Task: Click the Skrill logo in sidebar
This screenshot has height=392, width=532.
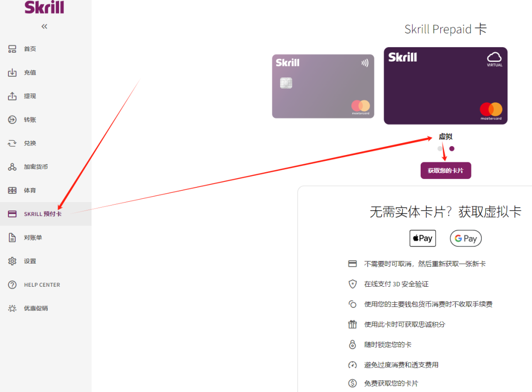Action: [44, 7]
